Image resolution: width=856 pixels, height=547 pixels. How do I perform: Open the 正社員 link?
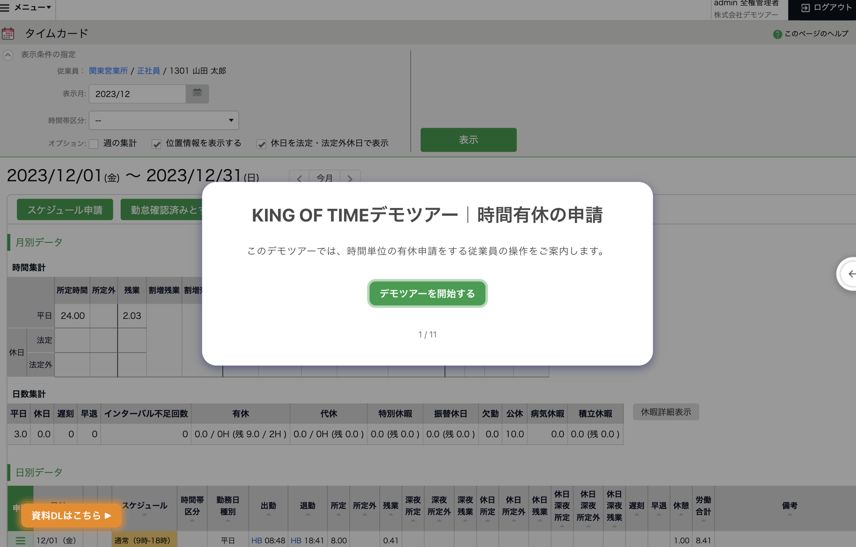tap(148, 71)
